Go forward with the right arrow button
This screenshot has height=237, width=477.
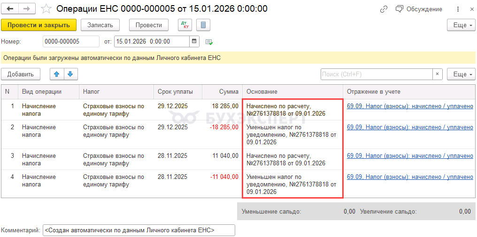click(x=27, y=9)
